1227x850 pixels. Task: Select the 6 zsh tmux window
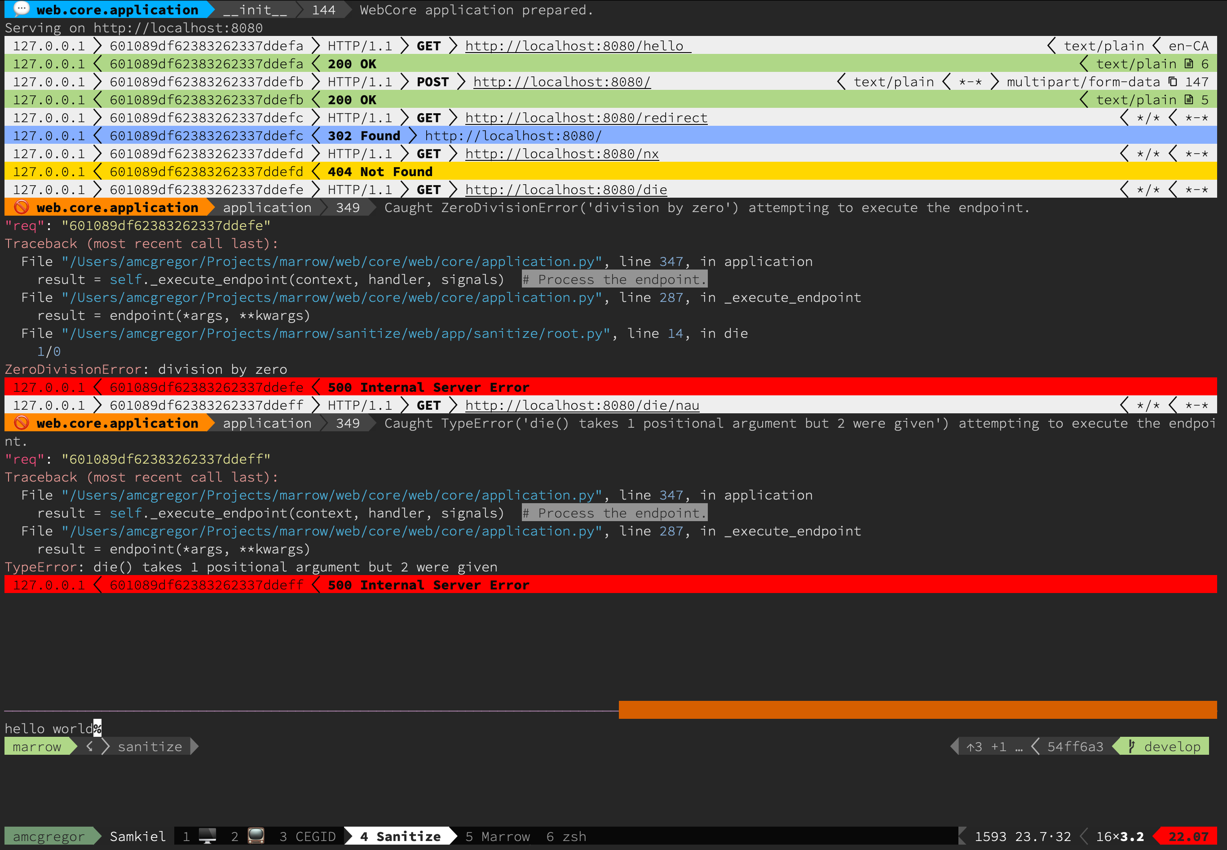coord(566,836)
